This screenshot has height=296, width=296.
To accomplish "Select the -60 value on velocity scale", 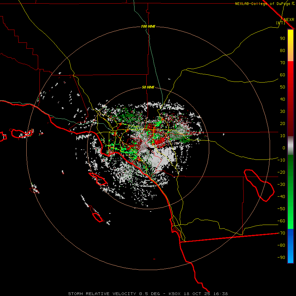I will pyautogui.click(x=281, y=221).
